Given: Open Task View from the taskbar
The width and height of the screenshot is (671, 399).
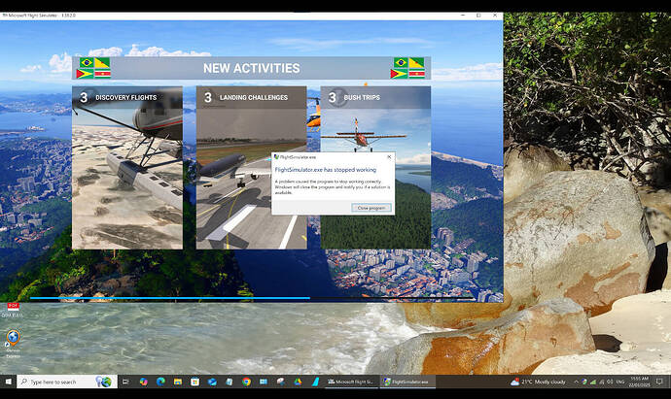Looking at the screenshot, I should pyautogui.click(x=125, y=382).
